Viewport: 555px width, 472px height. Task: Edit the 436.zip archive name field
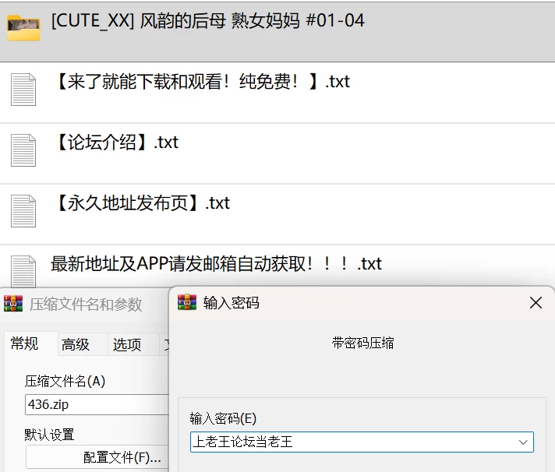[x=97, y=404]
